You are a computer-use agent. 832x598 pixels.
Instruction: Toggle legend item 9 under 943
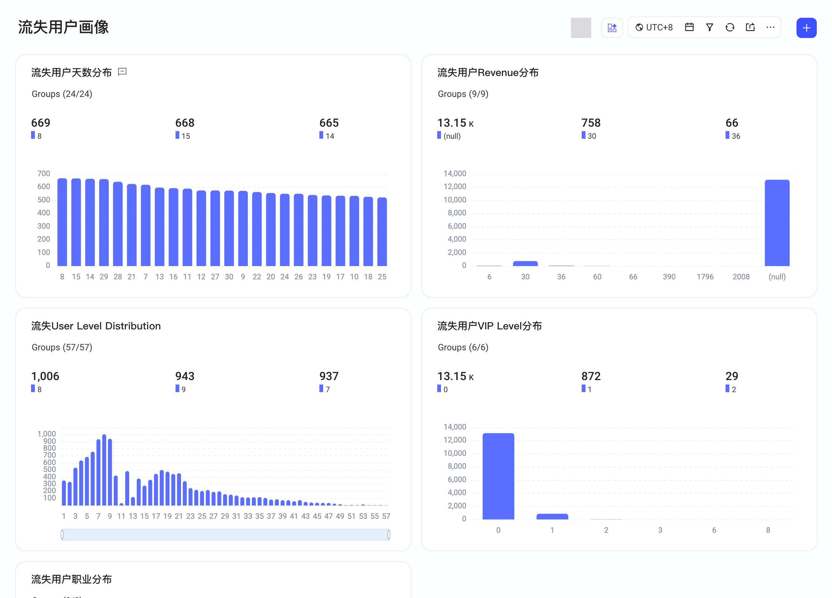tap(180, 389)
